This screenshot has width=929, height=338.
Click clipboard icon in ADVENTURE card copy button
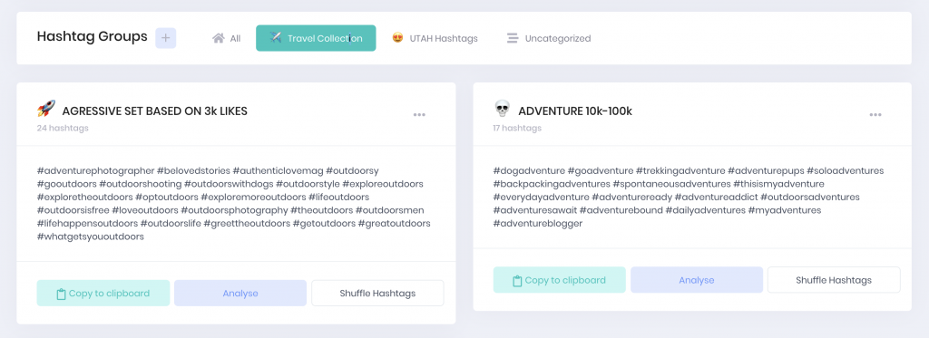(516, 281)
